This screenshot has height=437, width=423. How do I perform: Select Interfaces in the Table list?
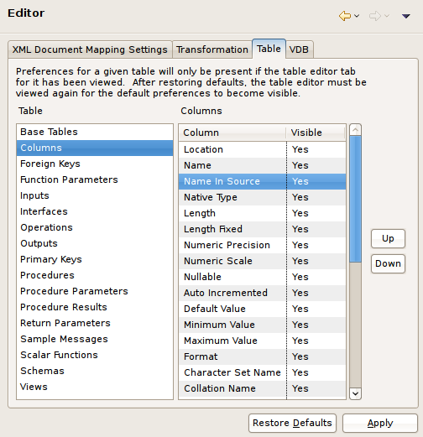(x=95, y=211)
